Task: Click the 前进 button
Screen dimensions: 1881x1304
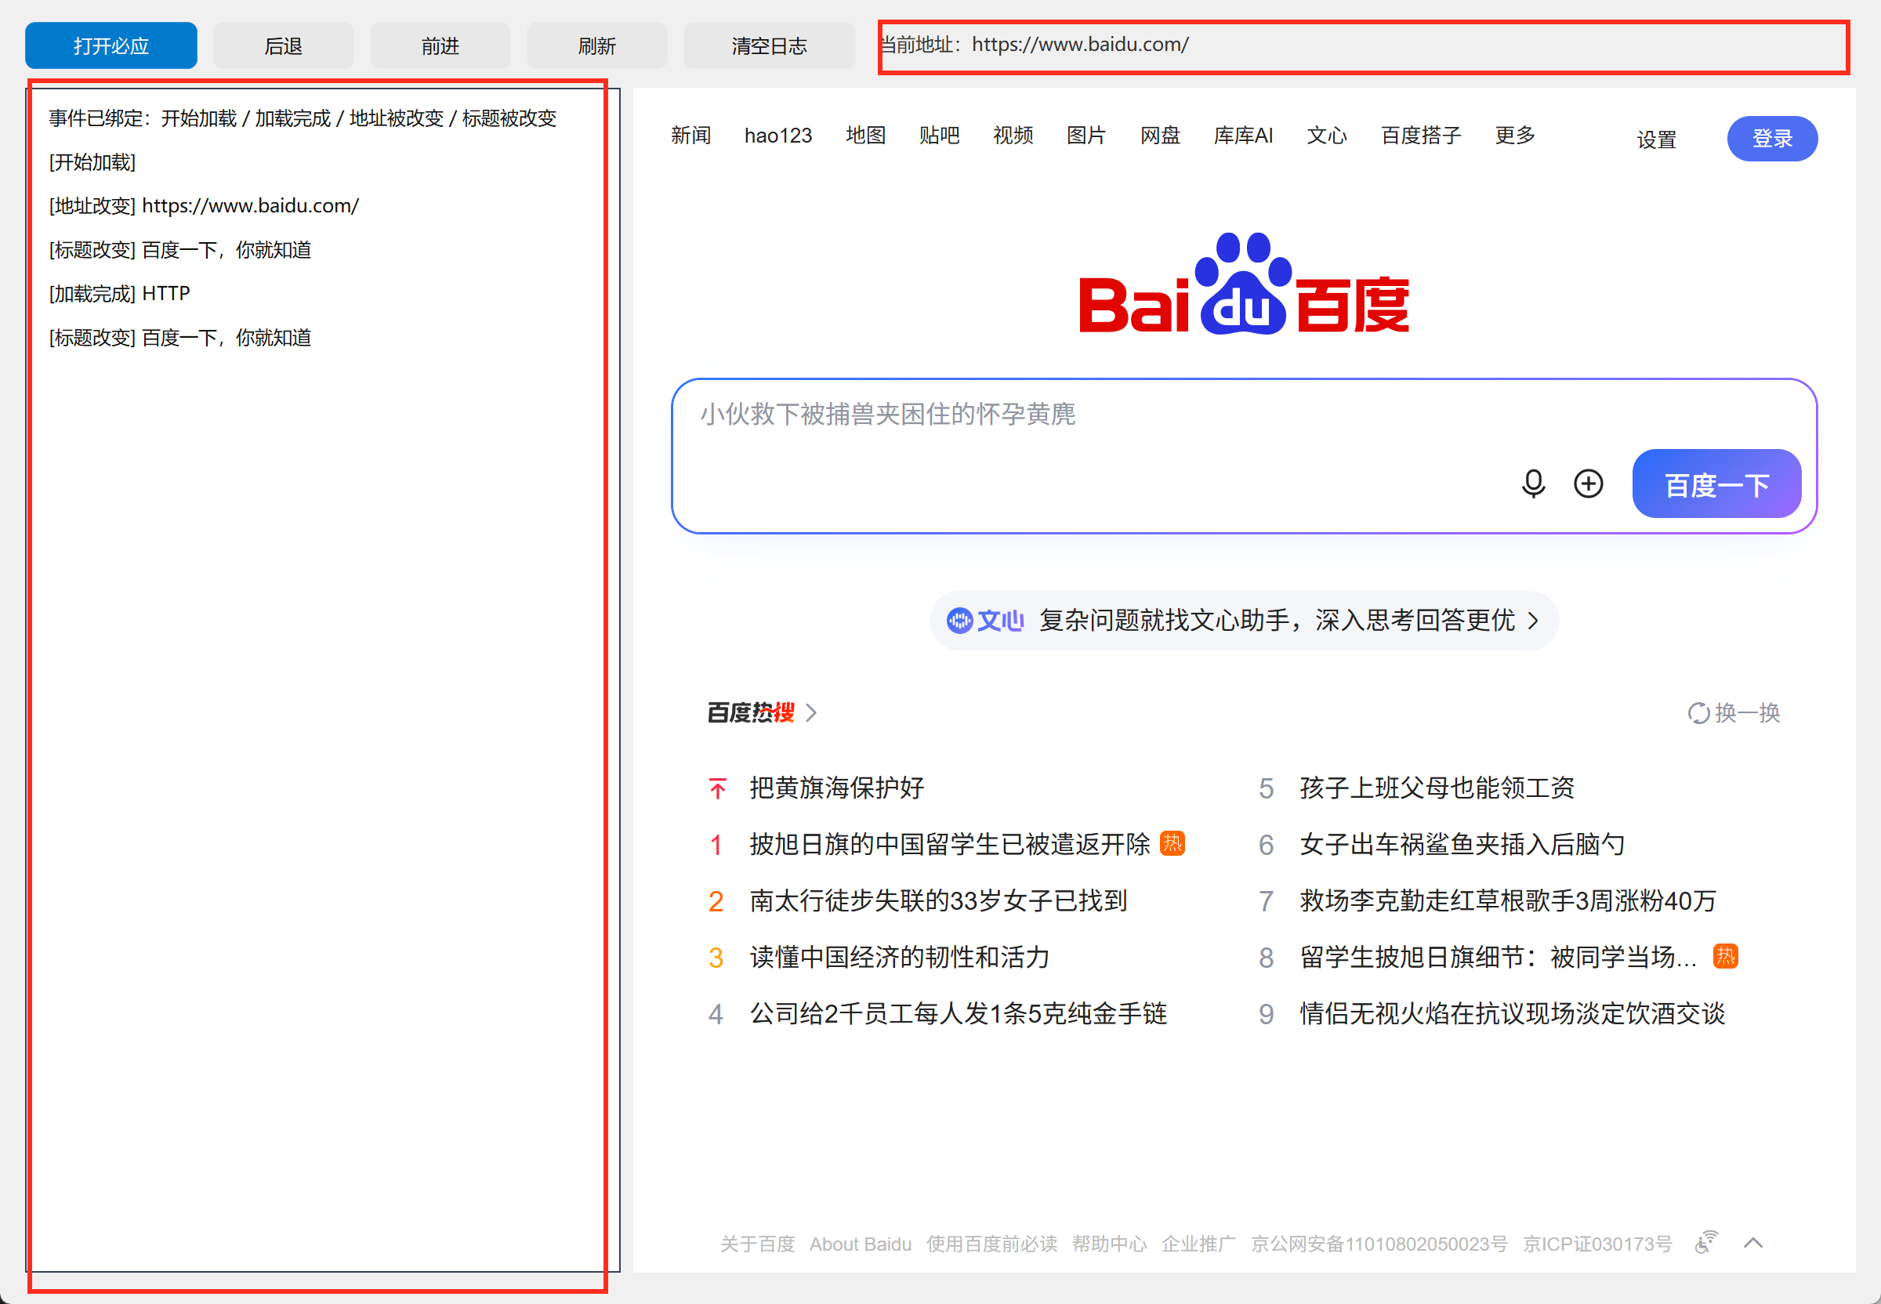Action: click(440, 45)
